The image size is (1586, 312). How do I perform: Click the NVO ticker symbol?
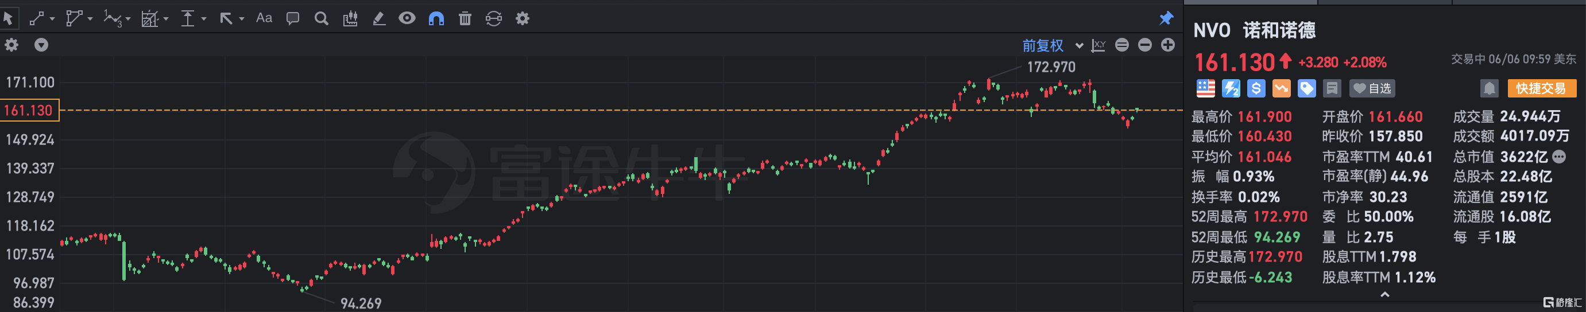click(1212, 30)
